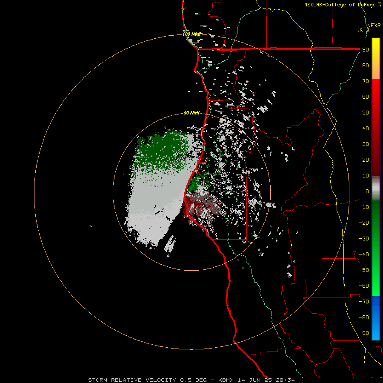Viewport: 383px width, 383px height.
Task: Click the -20 scale value
Action: click(x=364, y=223)
